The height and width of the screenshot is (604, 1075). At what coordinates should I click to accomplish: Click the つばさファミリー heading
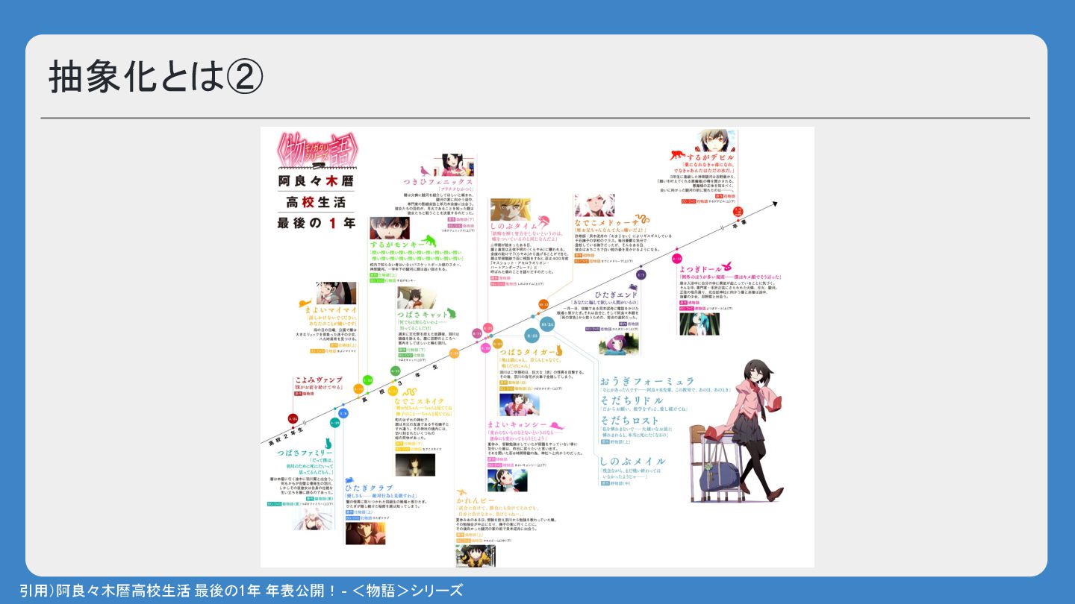[304, 453]
